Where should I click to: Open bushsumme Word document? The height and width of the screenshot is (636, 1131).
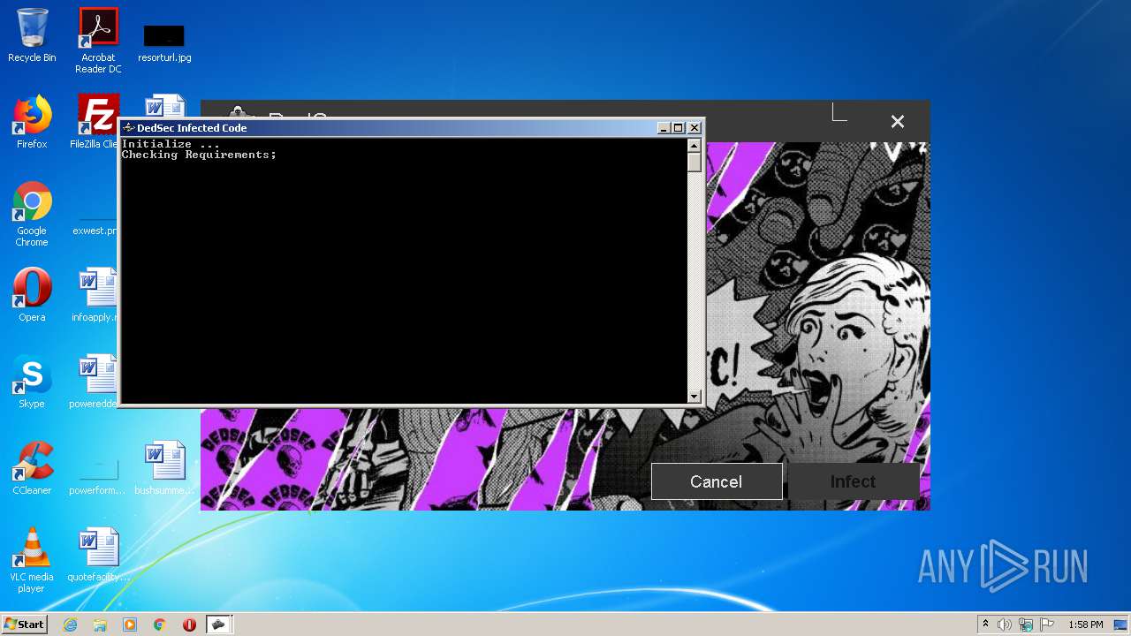(x=164, y=468)
